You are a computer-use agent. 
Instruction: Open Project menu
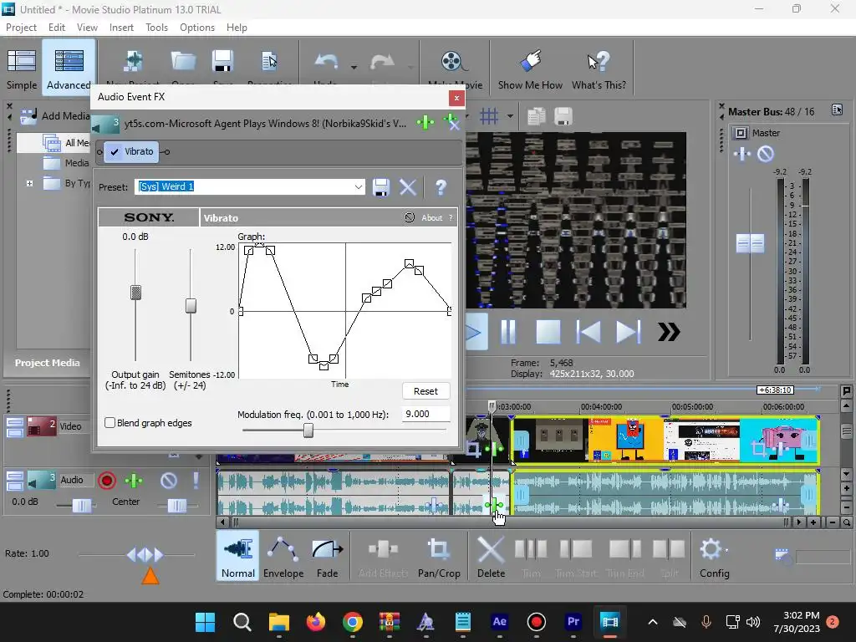[x=21, y=28]
